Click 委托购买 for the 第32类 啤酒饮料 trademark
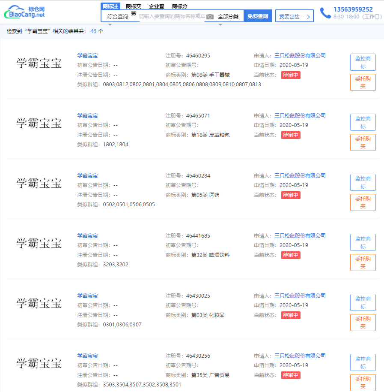 [363, 262]
